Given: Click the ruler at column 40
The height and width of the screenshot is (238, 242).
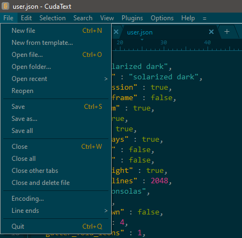Looking at the screenshot, I should pyautogui.click(x=208, y=43).
